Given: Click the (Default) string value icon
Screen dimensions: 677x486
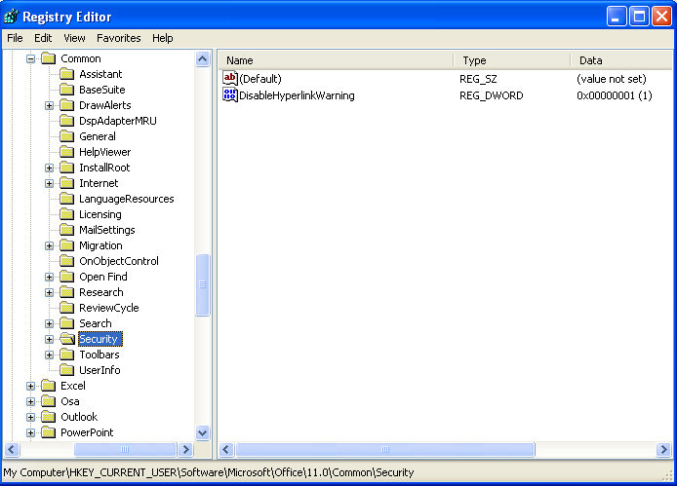Looking at the screenshot, I should coord(229,78).
